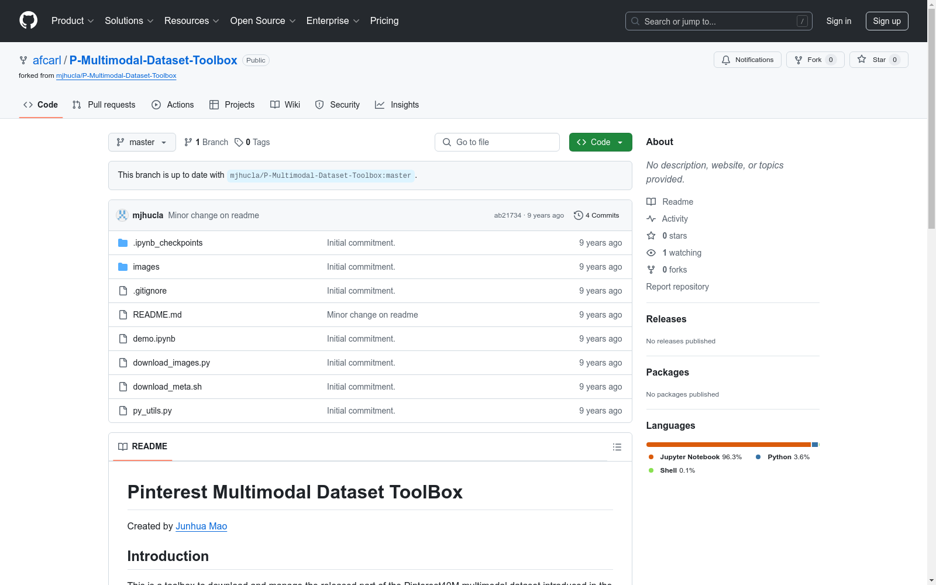
Task: Click the blue Python language bar segment
Action: 815,445
